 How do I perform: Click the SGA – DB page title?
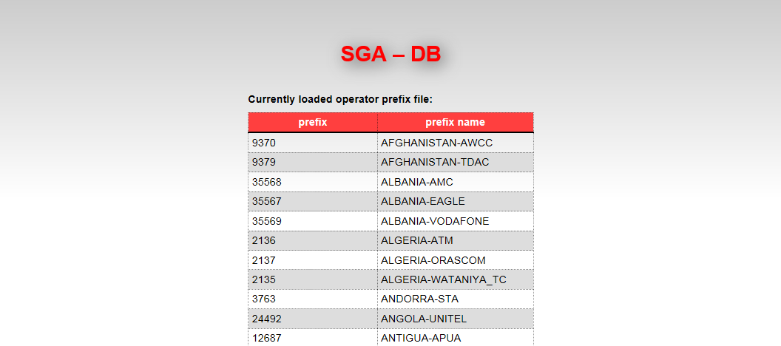[390, 54]
